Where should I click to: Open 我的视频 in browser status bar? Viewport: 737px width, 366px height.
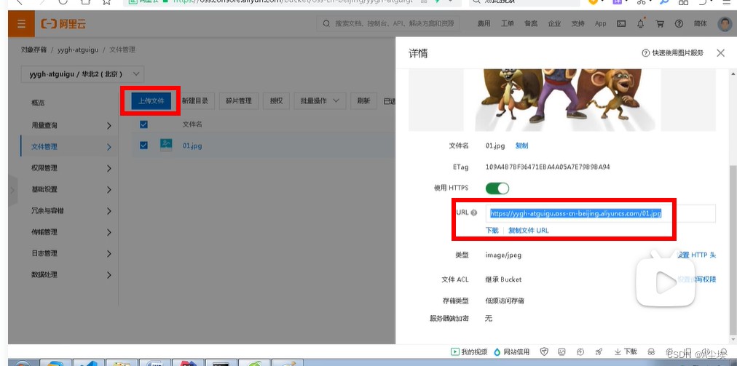pos(469,351)
